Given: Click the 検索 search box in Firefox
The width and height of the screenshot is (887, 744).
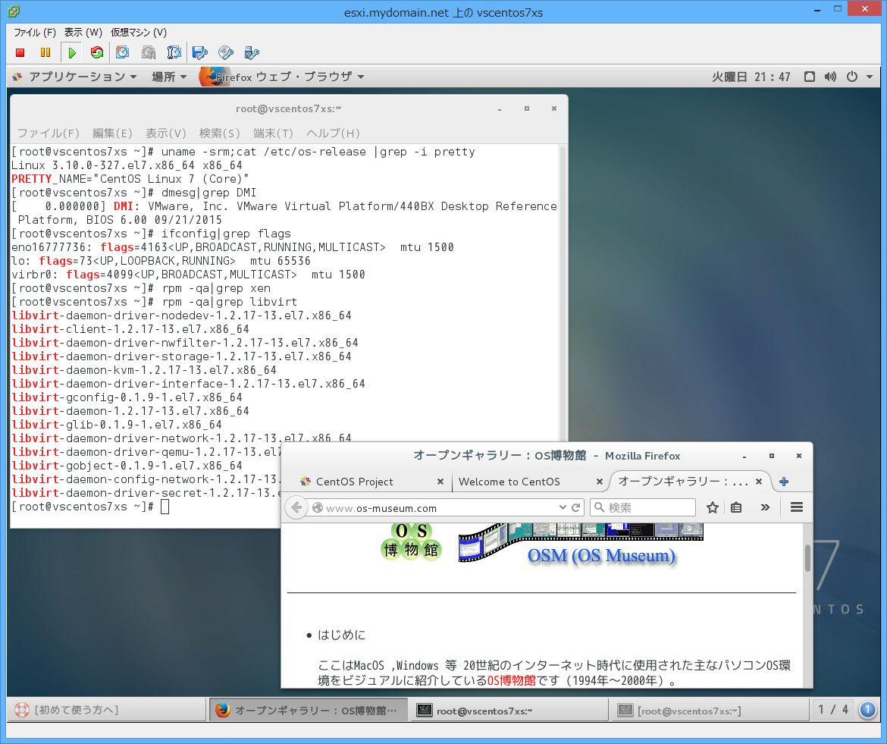Looking at the screenshot, I should coord(643,507).
